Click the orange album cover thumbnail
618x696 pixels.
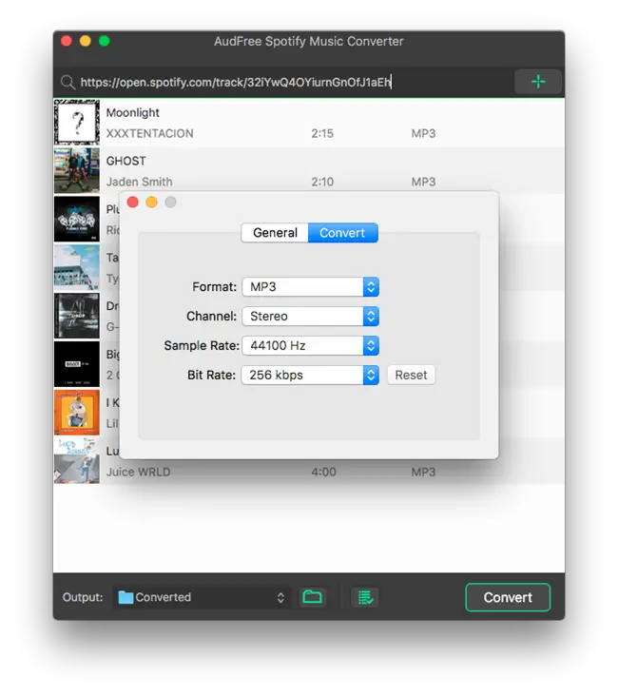pyautogui.click(x=77, y=413)
